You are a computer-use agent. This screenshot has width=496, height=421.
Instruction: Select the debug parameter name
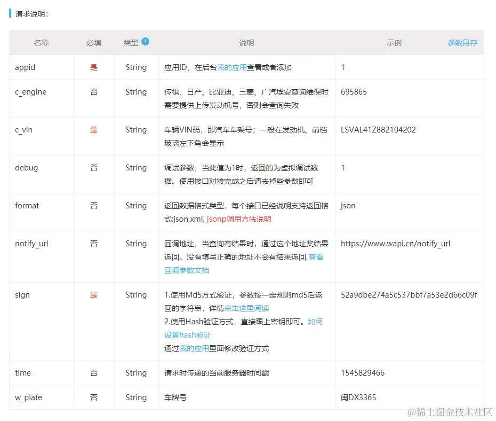click(26, 168)
